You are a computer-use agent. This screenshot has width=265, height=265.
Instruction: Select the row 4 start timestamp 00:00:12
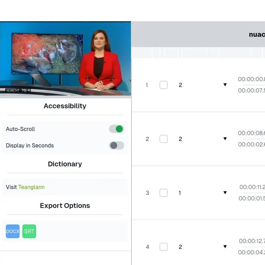tap(252, 241)
